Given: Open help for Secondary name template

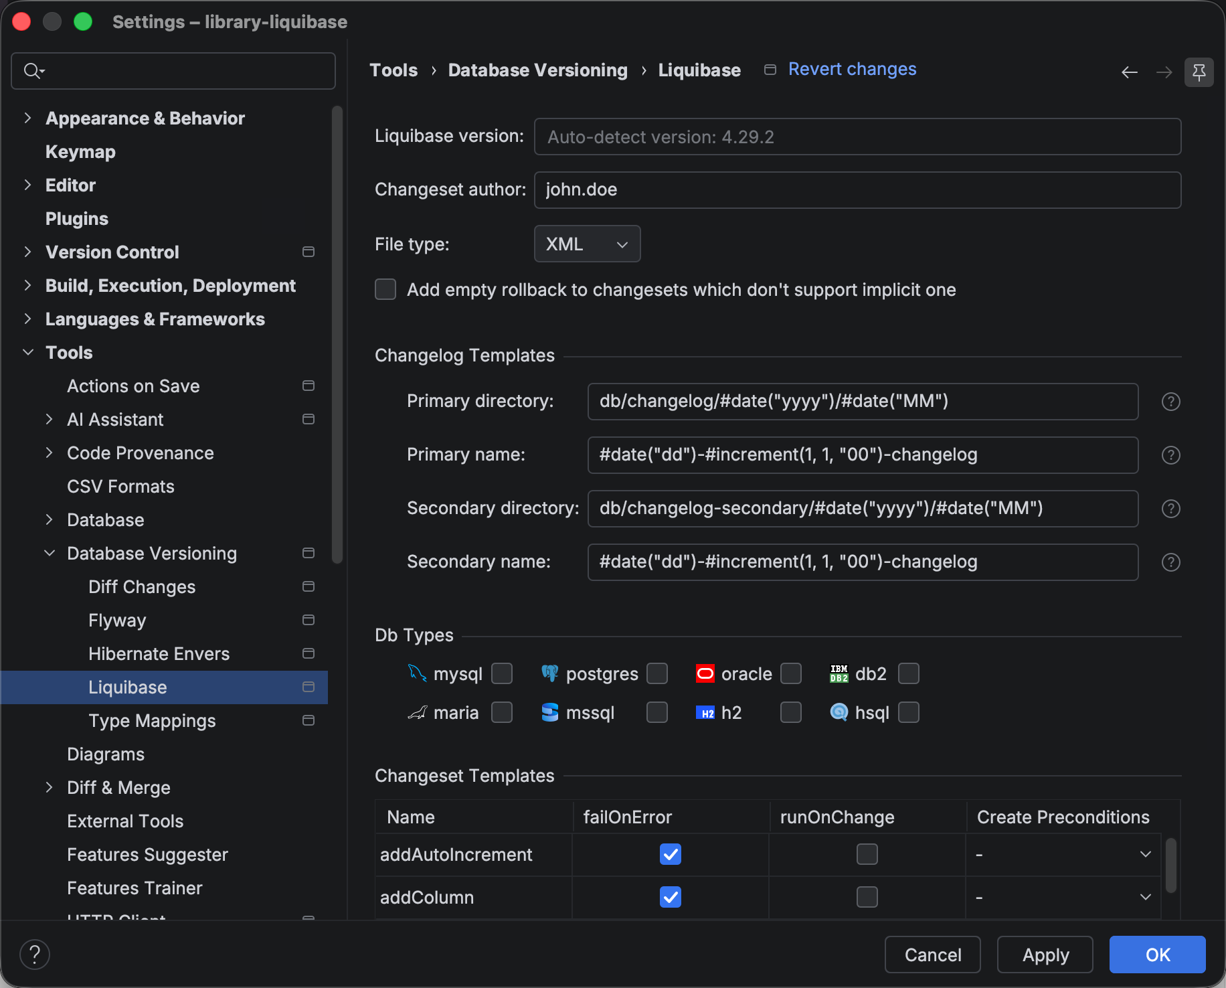Looking at the screenshot, I should (x=1171, y=562).
